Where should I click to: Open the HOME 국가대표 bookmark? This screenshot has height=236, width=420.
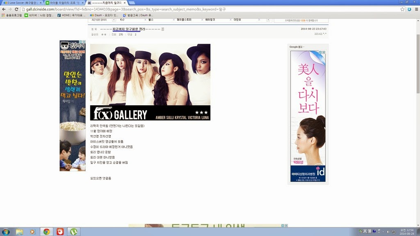pos(71,15)
